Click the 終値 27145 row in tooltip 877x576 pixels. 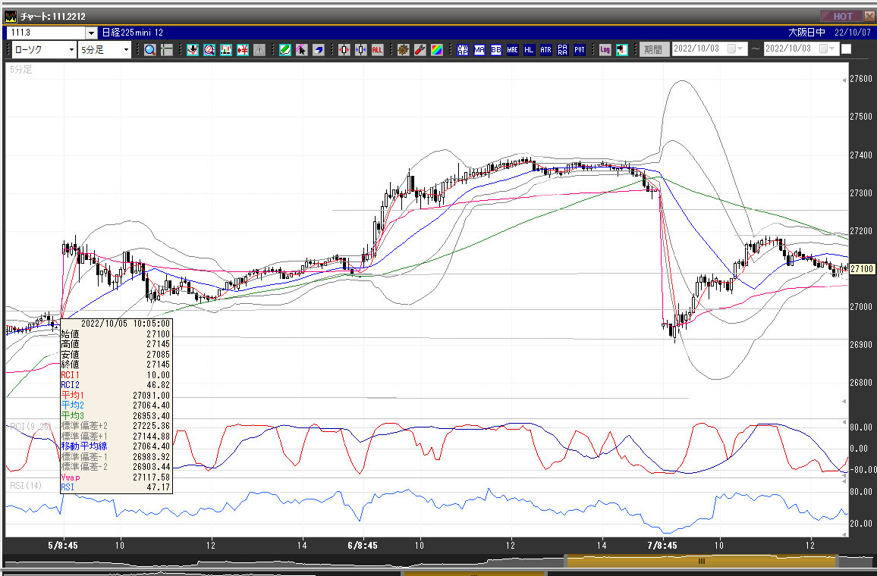click(x=116, y=365)
